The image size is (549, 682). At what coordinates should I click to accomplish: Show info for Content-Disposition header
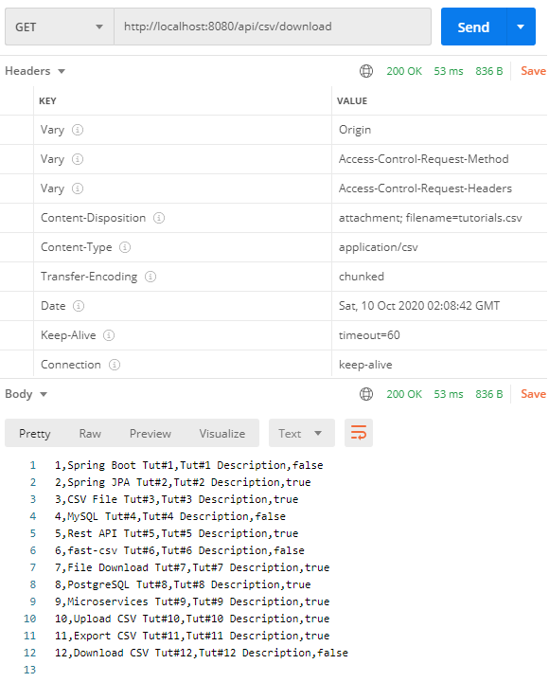click(159, 218)
